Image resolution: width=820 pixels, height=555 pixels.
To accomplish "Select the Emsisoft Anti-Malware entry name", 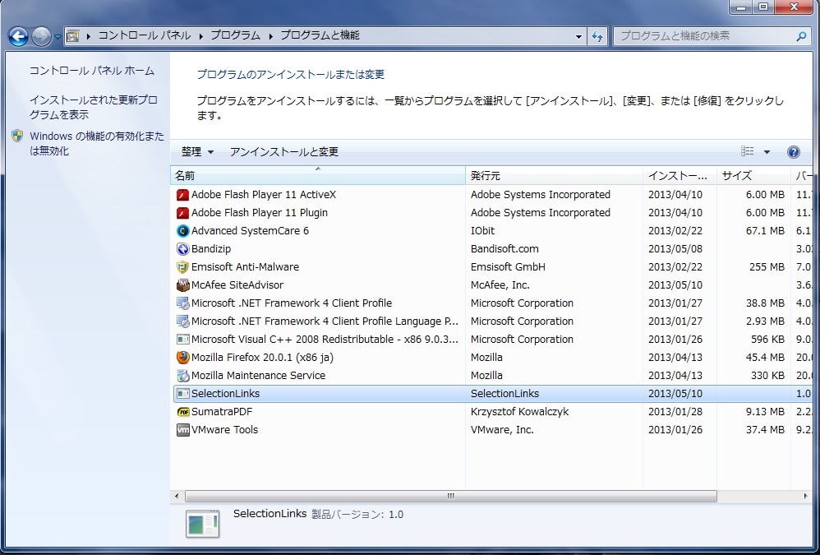I will 246,266.
